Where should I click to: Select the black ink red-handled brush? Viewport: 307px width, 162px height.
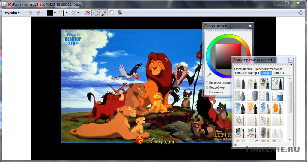(240, 132)
